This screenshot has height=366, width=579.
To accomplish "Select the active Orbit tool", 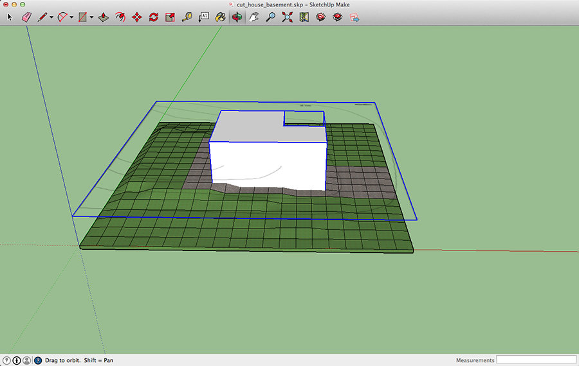I will click(x=237, y=17).
